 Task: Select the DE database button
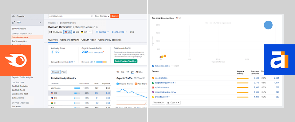click(x=84, y=32)
